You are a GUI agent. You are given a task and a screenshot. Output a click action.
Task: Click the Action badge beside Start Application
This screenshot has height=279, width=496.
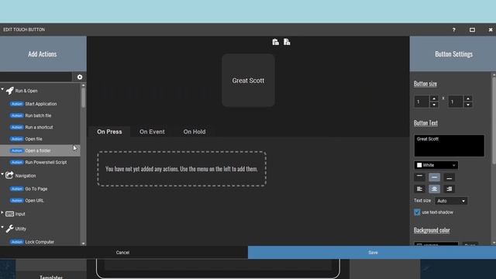[16, 104]
